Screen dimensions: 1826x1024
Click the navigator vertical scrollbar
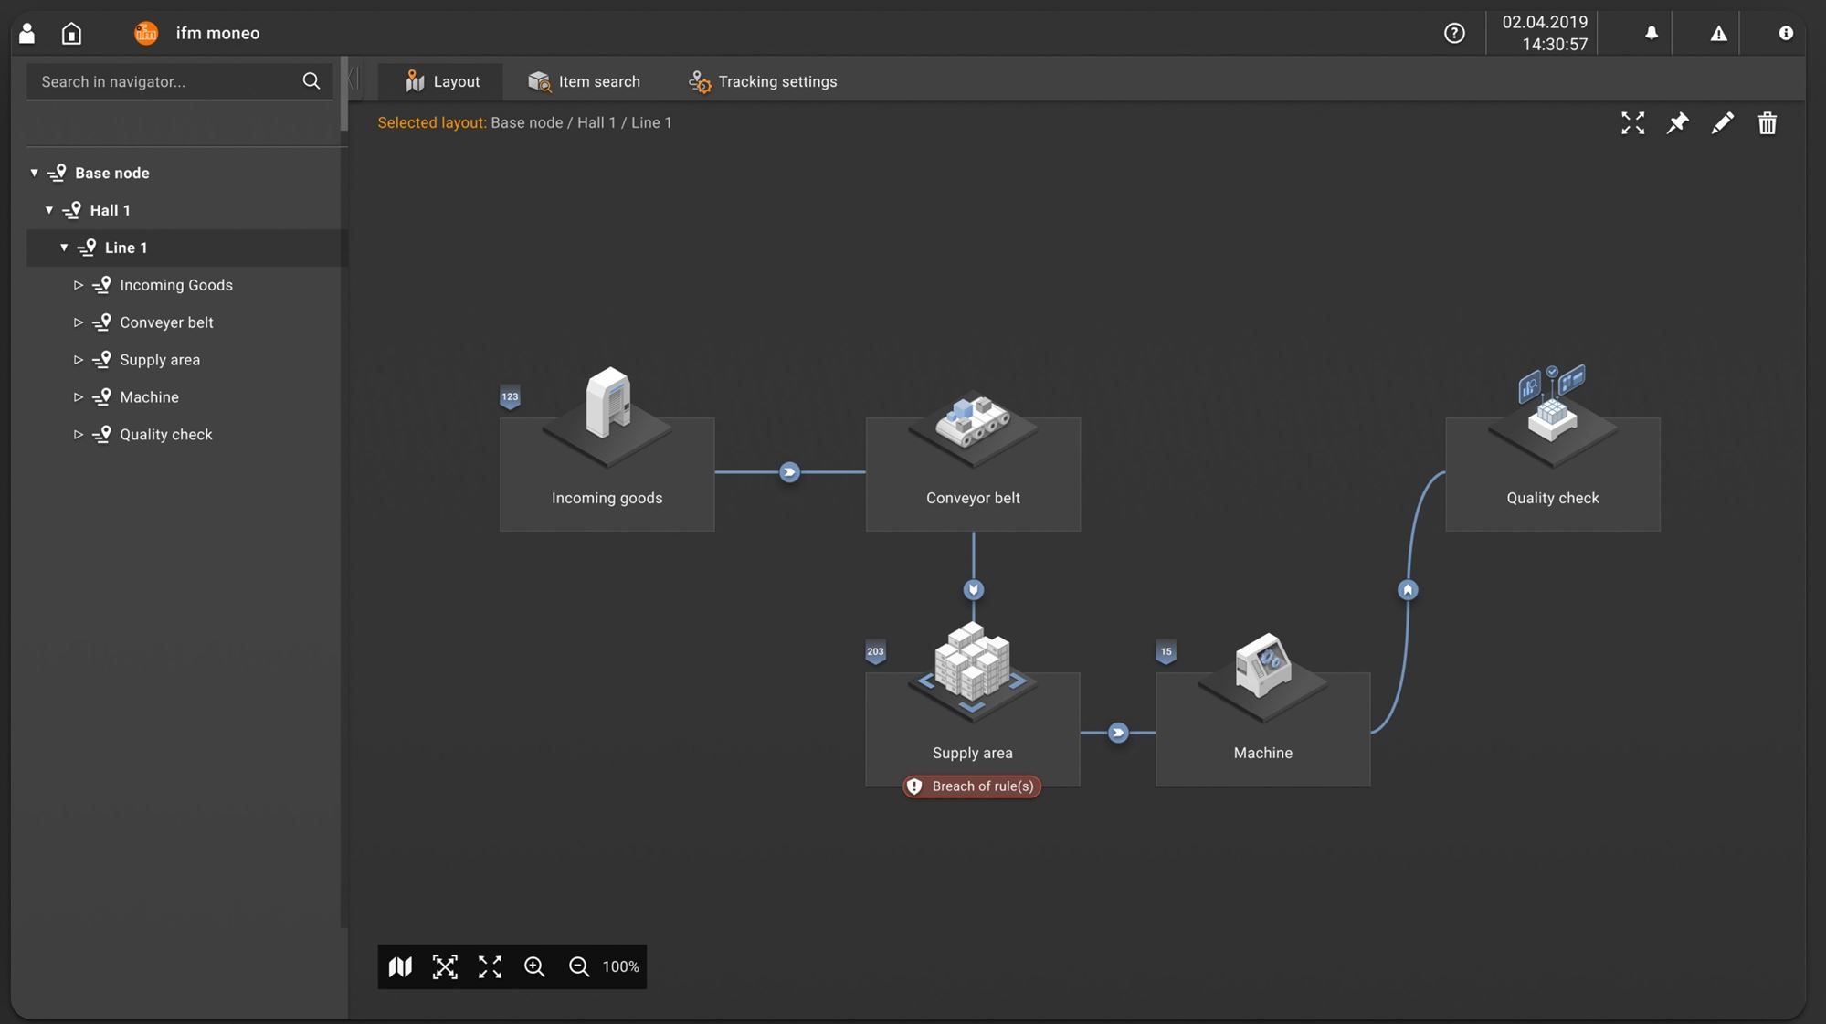(343, 93)
